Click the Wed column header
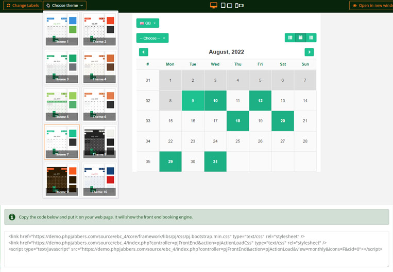This screenshot has width=393, height=272. tap(215, 64)
